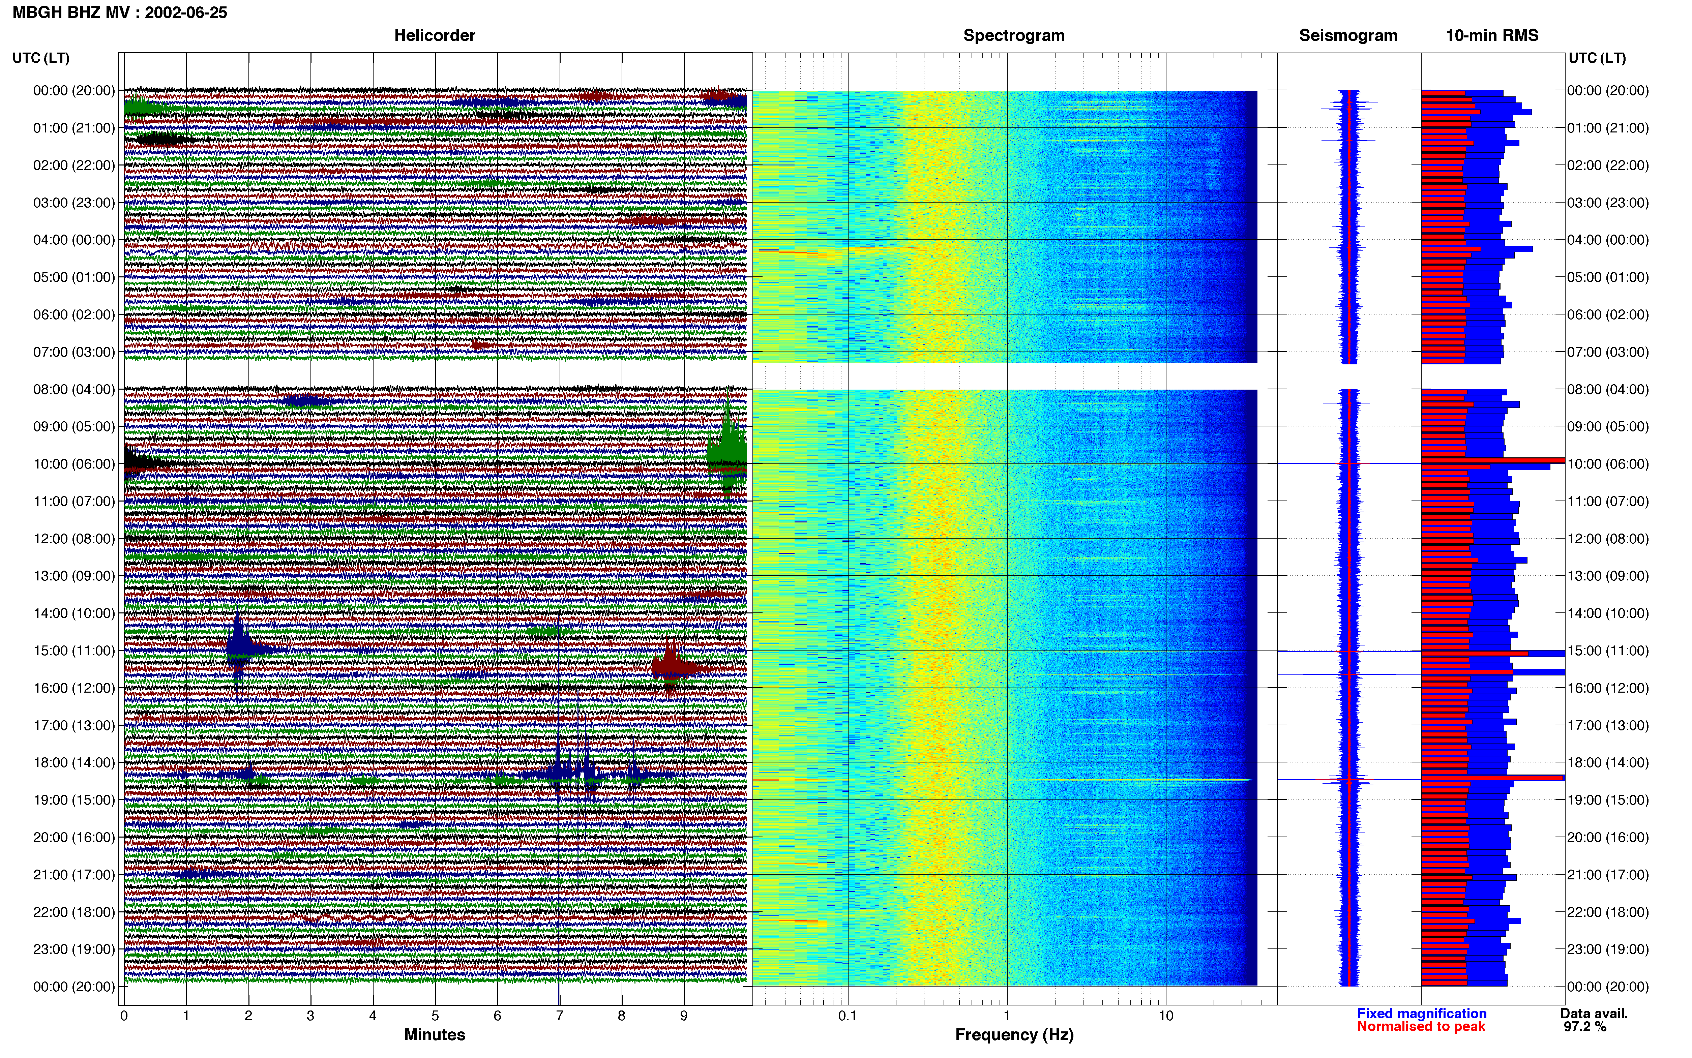Click the left '15:00 (11:00)' time label
1692x1058 pixels.
pyautogui.click(x=74, y=651)
